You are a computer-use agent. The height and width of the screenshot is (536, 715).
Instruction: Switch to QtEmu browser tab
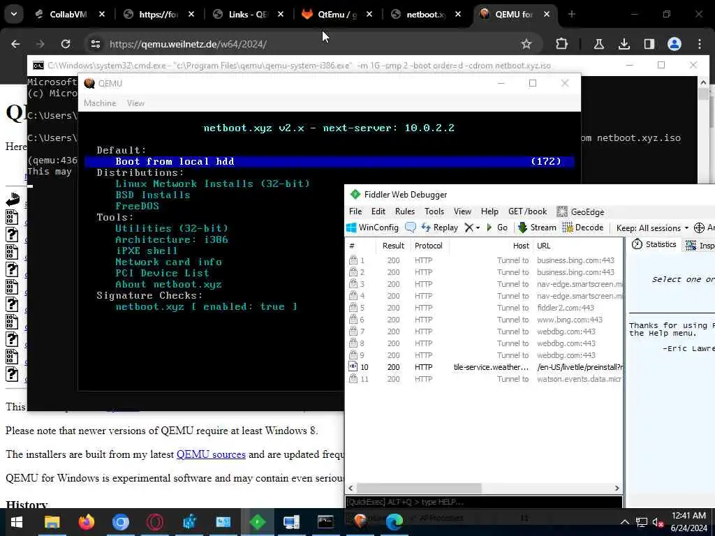(337, 15)
